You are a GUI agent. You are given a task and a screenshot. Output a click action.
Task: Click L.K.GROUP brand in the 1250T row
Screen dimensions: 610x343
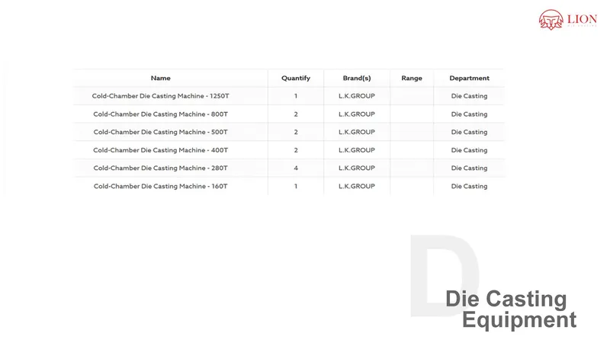tap(357, 96)
